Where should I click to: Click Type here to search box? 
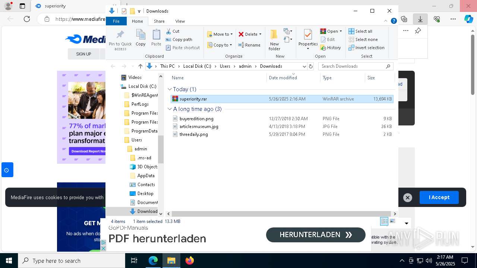[x=72, y=261]
